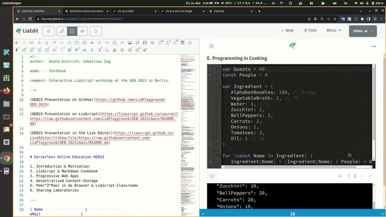This screenshot has height=217, width=386.
Task: Open preview three-dots options menu
Action: (374, 46)
